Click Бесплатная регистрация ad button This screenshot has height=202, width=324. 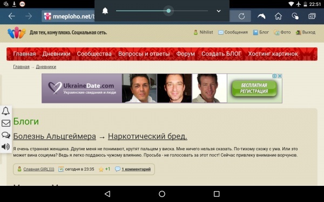pyautogui.click(x=254, y=88)
